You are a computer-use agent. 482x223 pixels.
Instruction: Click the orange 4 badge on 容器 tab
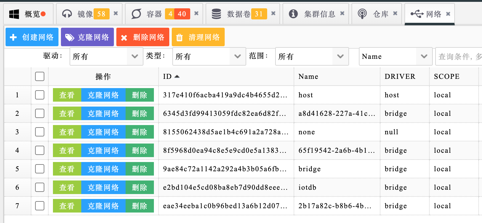click(x=170, y=14)
